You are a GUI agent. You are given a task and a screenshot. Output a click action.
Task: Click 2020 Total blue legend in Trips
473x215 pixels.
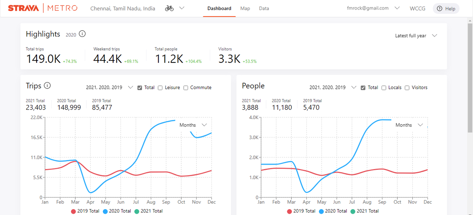[x=117, y=211]
